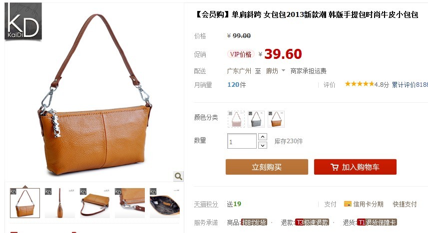Image resolution: width=428 pixels, height=233 pixels.
Task: Click the VIP价格 promotion tag
Action: click(x=241, y=54)
